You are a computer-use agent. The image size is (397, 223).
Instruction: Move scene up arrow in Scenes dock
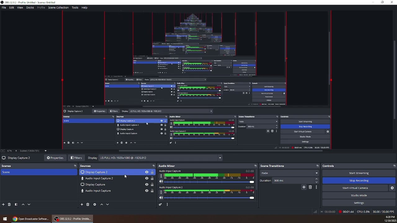pyautogui.click(x=23, y=204)
